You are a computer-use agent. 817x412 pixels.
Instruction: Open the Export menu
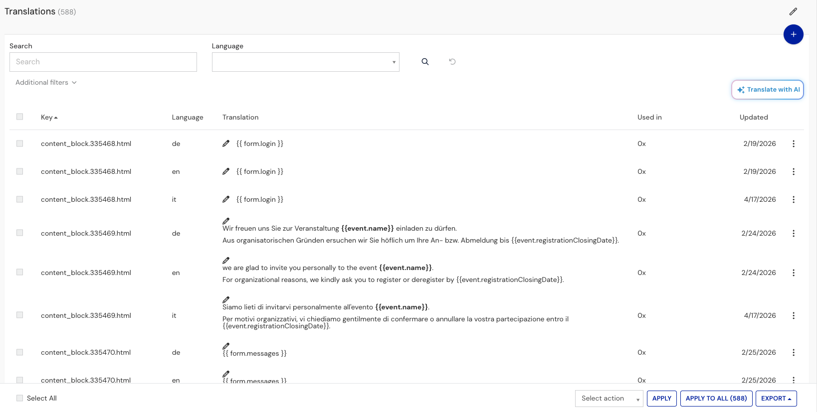776,399
